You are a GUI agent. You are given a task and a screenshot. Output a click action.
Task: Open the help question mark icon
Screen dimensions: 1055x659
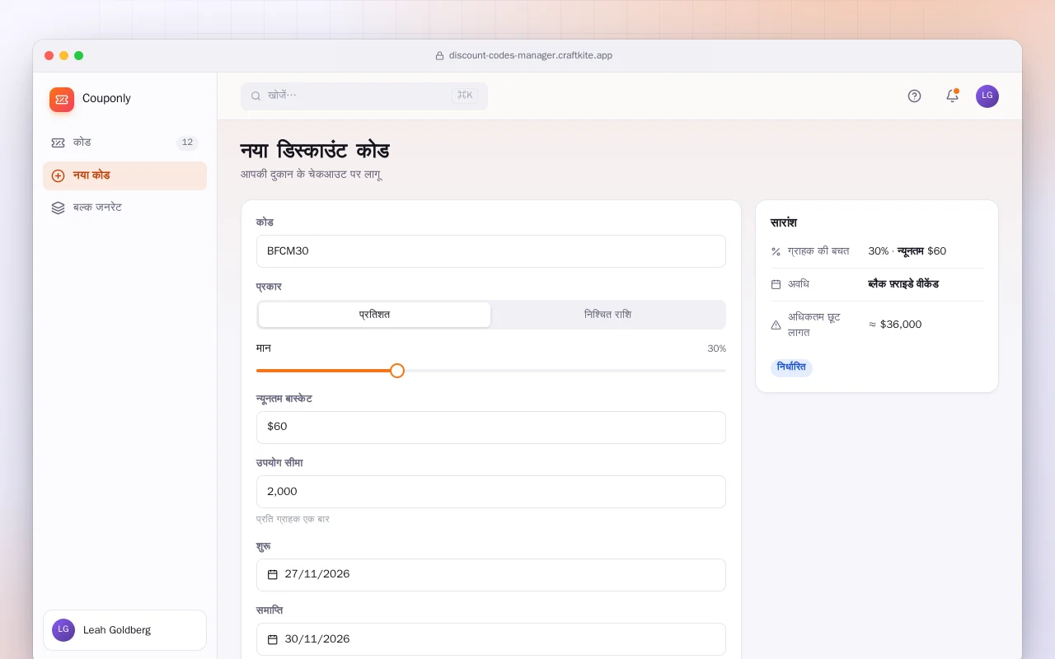coord(914,96)
